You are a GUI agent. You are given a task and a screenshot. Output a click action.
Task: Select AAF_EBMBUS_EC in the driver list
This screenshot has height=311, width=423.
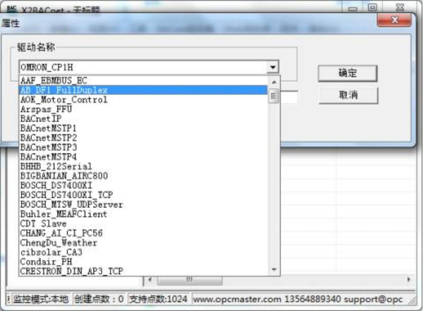[143, 81]
